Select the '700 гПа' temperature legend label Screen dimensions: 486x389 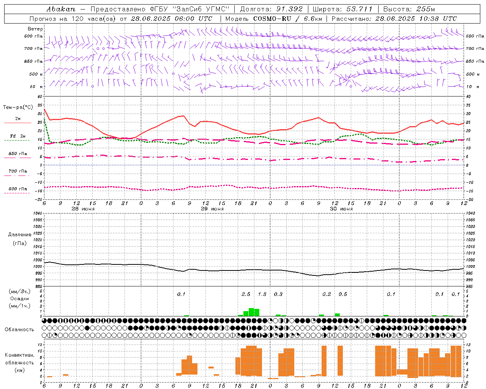pyautogui.click(x=18, y=171)
